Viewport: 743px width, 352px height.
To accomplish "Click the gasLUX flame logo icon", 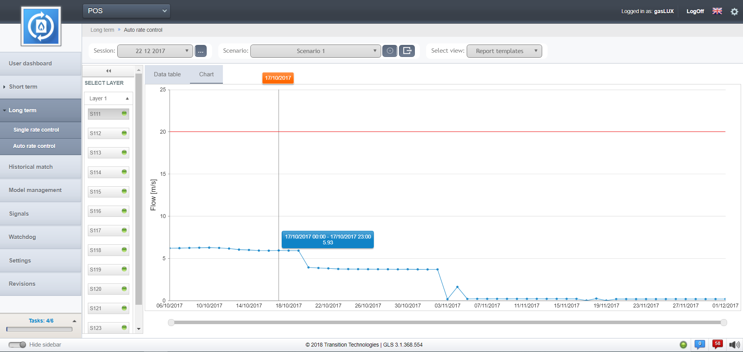I will click(41, 26).
